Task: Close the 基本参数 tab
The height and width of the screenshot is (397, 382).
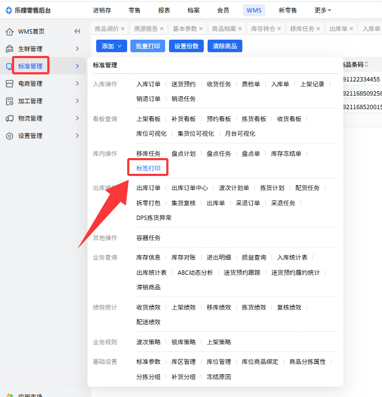Action: click(x=201, y=29)
